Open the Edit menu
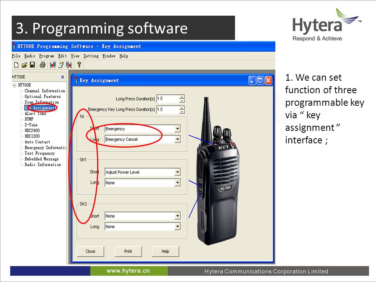This screenshot has width=376, height=282. pos(62,56)
